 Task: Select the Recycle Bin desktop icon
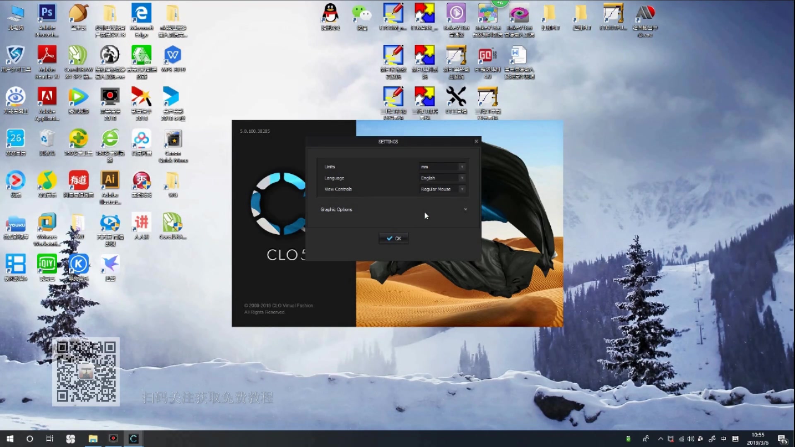(47, 139)
